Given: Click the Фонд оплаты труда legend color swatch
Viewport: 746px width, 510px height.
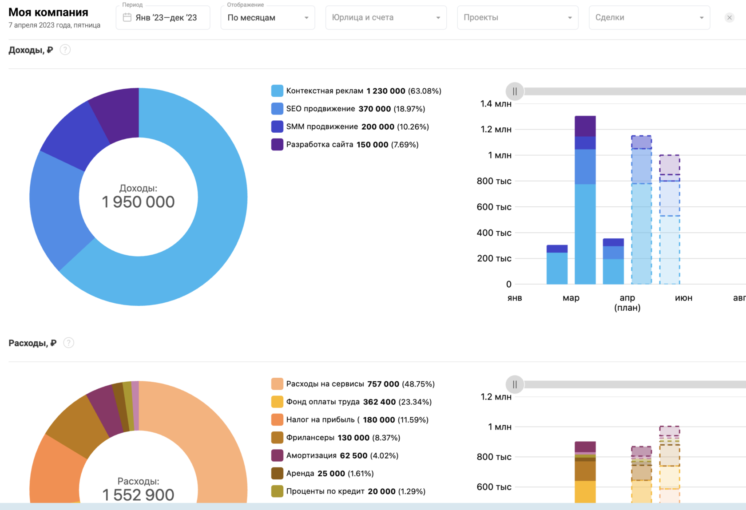Looking at the screenshot, I should (x=277, y=402).
